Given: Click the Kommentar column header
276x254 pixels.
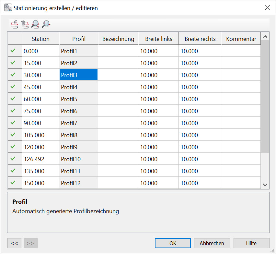Looking at the screenshot, I should 241,39.
